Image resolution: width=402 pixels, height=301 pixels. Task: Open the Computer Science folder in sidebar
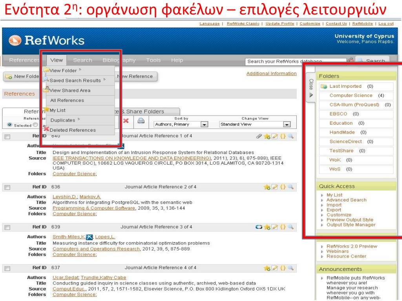coord(351,96)
